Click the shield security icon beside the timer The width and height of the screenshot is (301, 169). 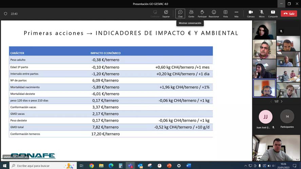pyautogui.click(x=5, y=14)
